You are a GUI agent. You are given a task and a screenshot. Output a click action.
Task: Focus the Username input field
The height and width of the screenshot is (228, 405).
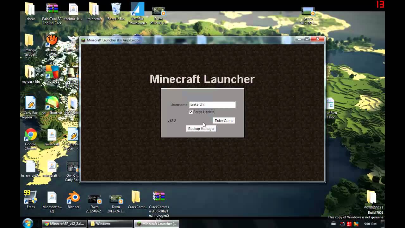pos(212,105)
